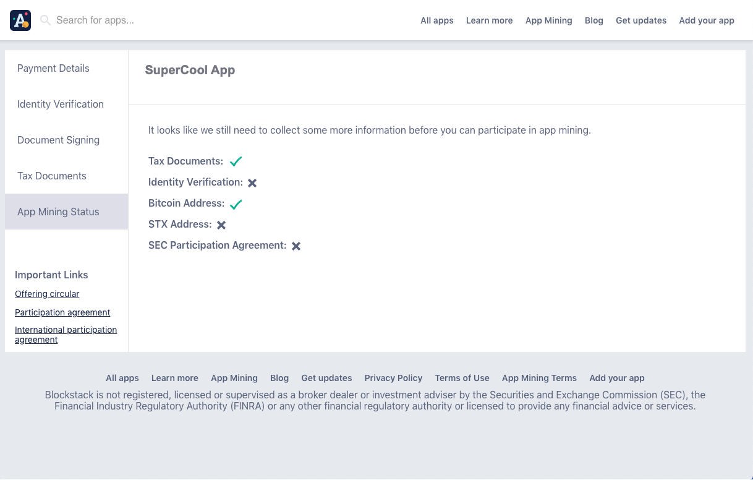Go to Document Signing section
This screenshot has width=753, height=480.
pyautogui.click(x=58, y=140)
